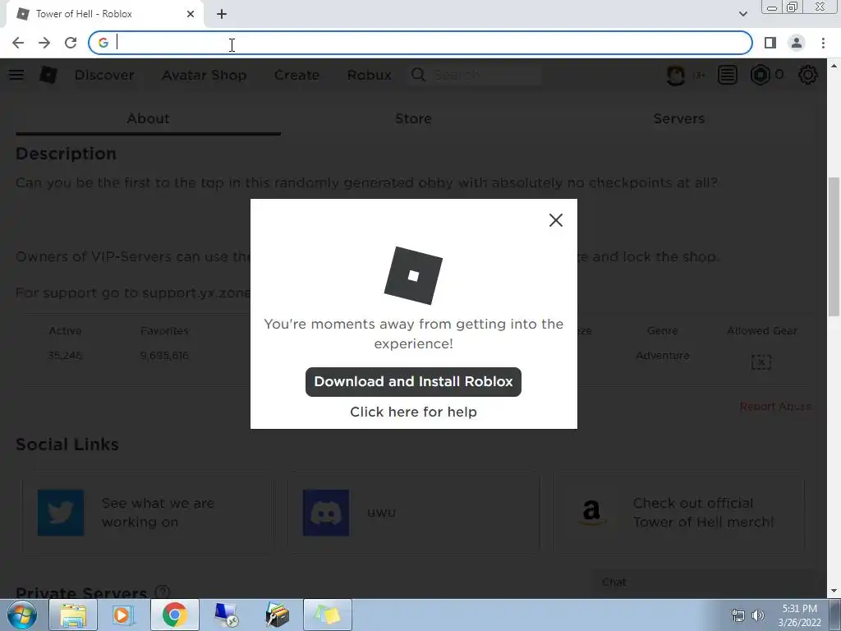Open remote desktop taskbar icon
Image resolution: width=841 pixels, height=631 pixels.
coord(226,615)
